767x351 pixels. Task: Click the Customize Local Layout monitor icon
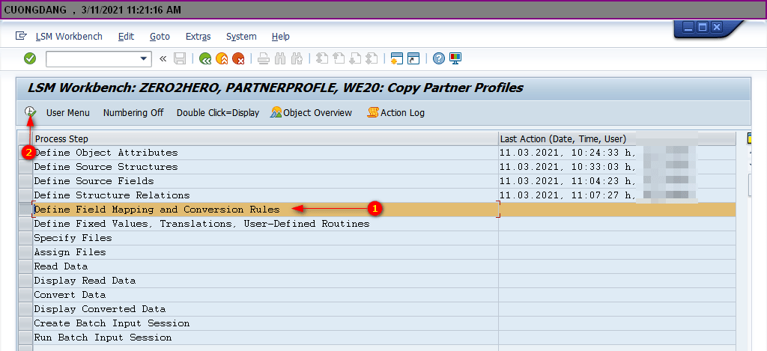(x=455, y=58)
